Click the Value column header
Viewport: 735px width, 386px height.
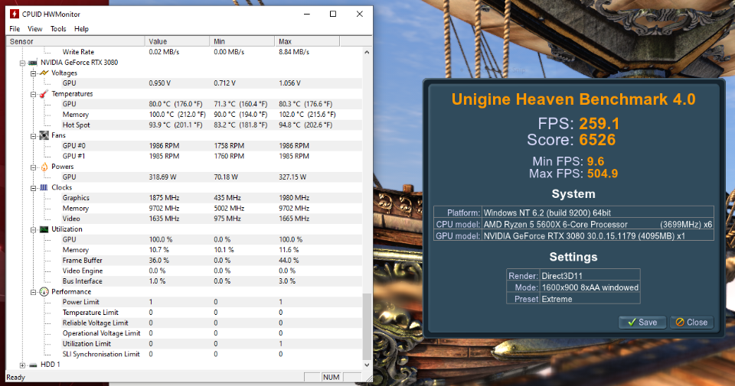[x=177, y=41]
